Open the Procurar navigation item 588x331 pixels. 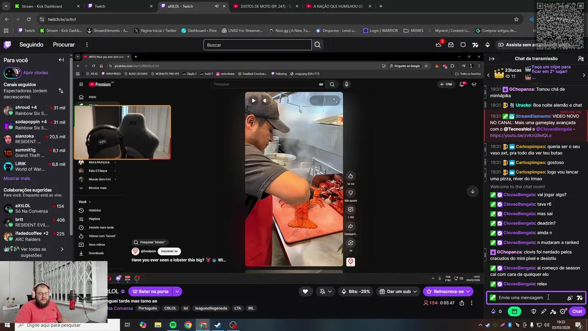64,45
